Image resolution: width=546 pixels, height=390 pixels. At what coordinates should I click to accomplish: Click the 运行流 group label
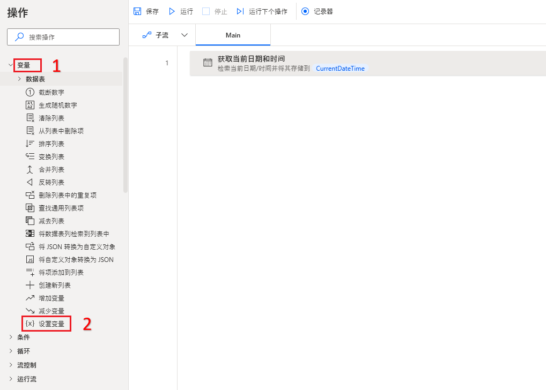point(27,379)
